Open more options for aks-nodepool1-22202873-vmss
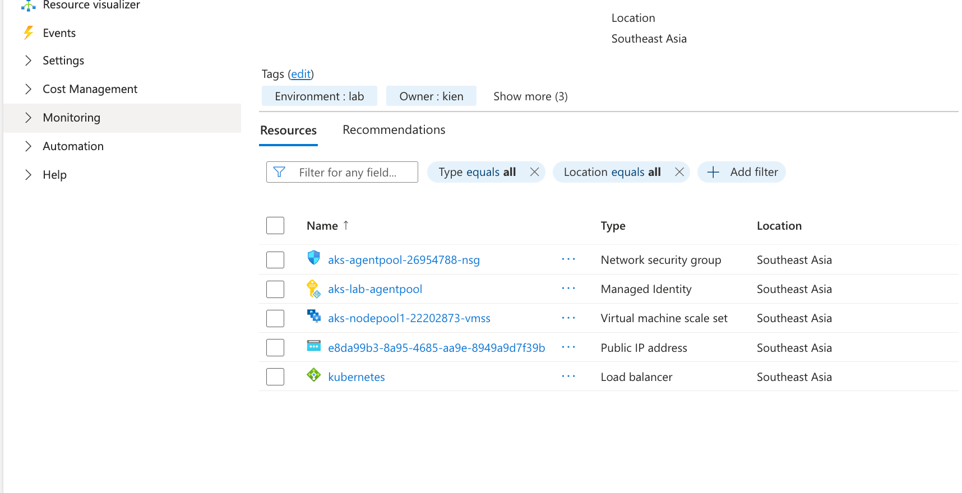 tap(568, 318)
